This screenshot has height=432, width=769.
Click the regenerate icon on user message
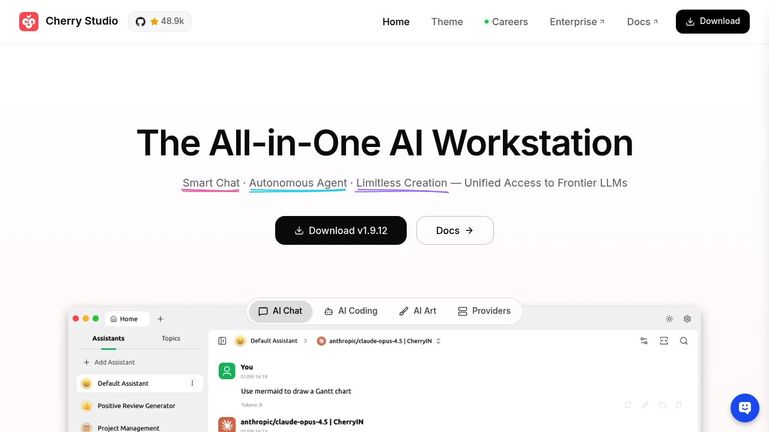point(628,405)
